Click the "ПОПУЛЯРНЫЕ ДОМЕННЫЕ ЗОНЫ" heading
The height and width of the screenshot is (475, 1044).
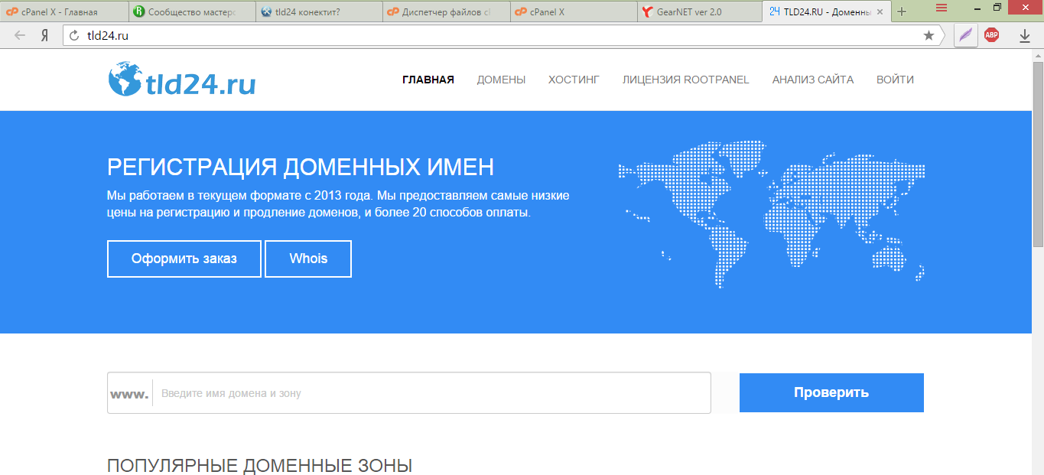(x=259, y=465)
